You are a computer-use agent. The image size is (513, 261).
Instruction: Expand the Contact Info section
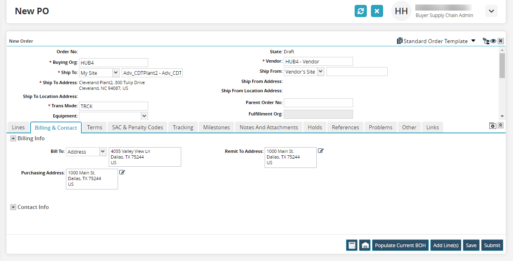[13, 207]
